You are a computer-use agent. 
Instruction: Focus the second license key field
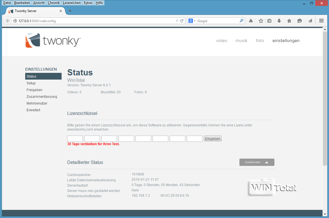coord(92,139)
